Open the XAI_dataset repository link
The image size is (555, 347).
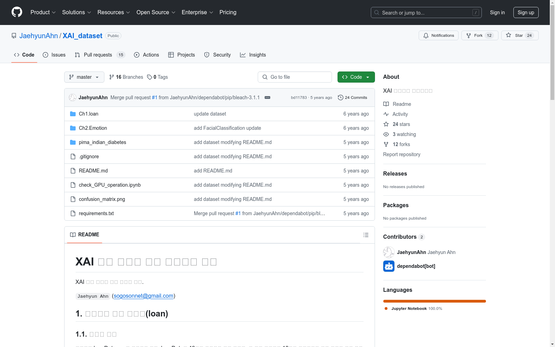tap(83, 36)
